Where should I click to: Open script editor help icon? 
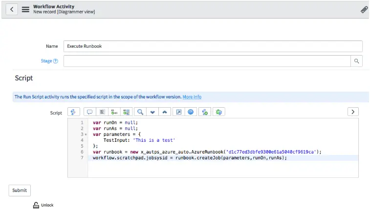coord(191,112)
